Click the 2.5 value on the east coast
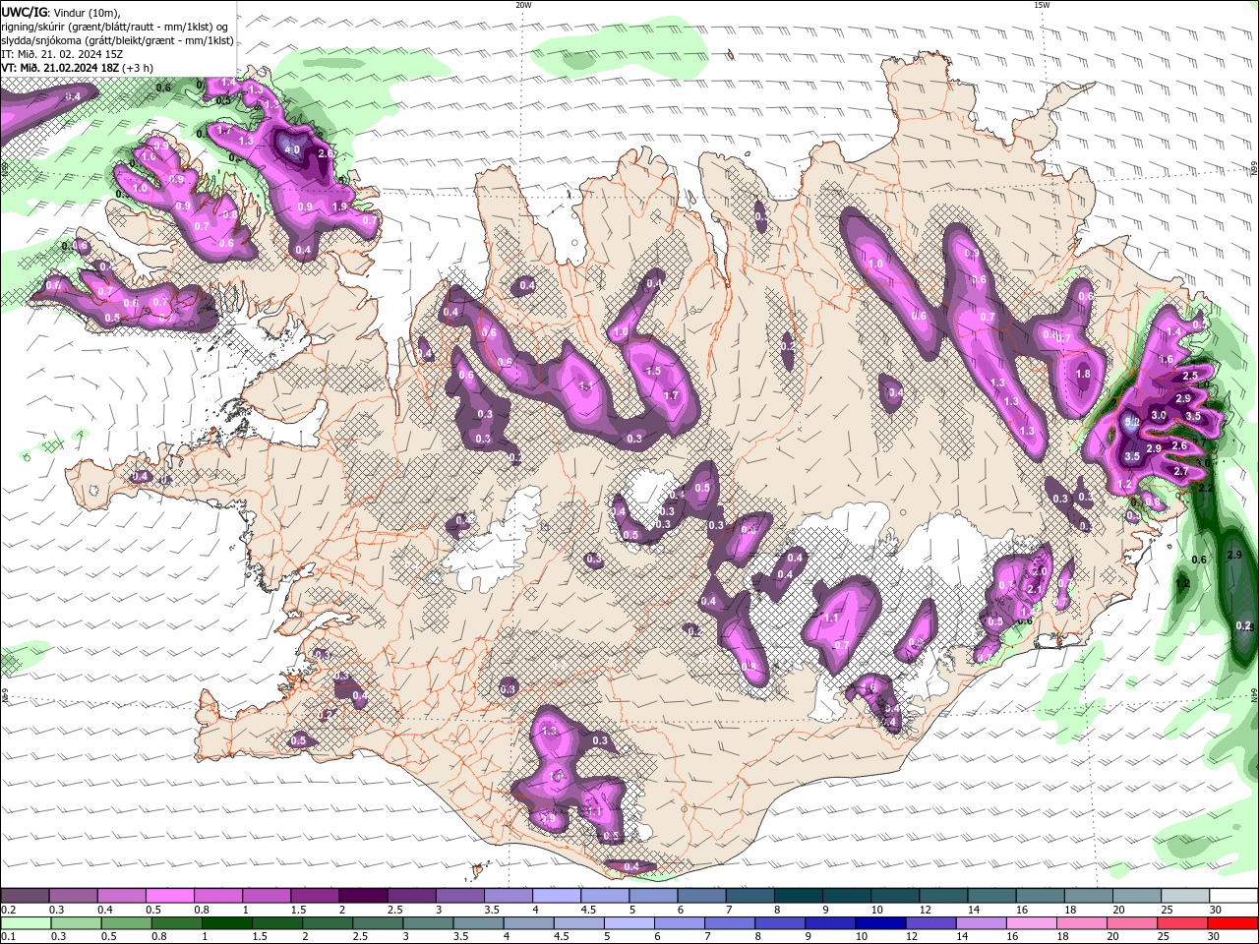Screen dimensions: 1259x944 1190,376
